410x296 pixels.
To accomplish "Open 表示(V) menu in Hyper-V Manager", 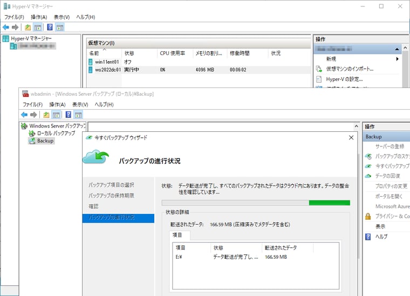I will pos(61,17).
